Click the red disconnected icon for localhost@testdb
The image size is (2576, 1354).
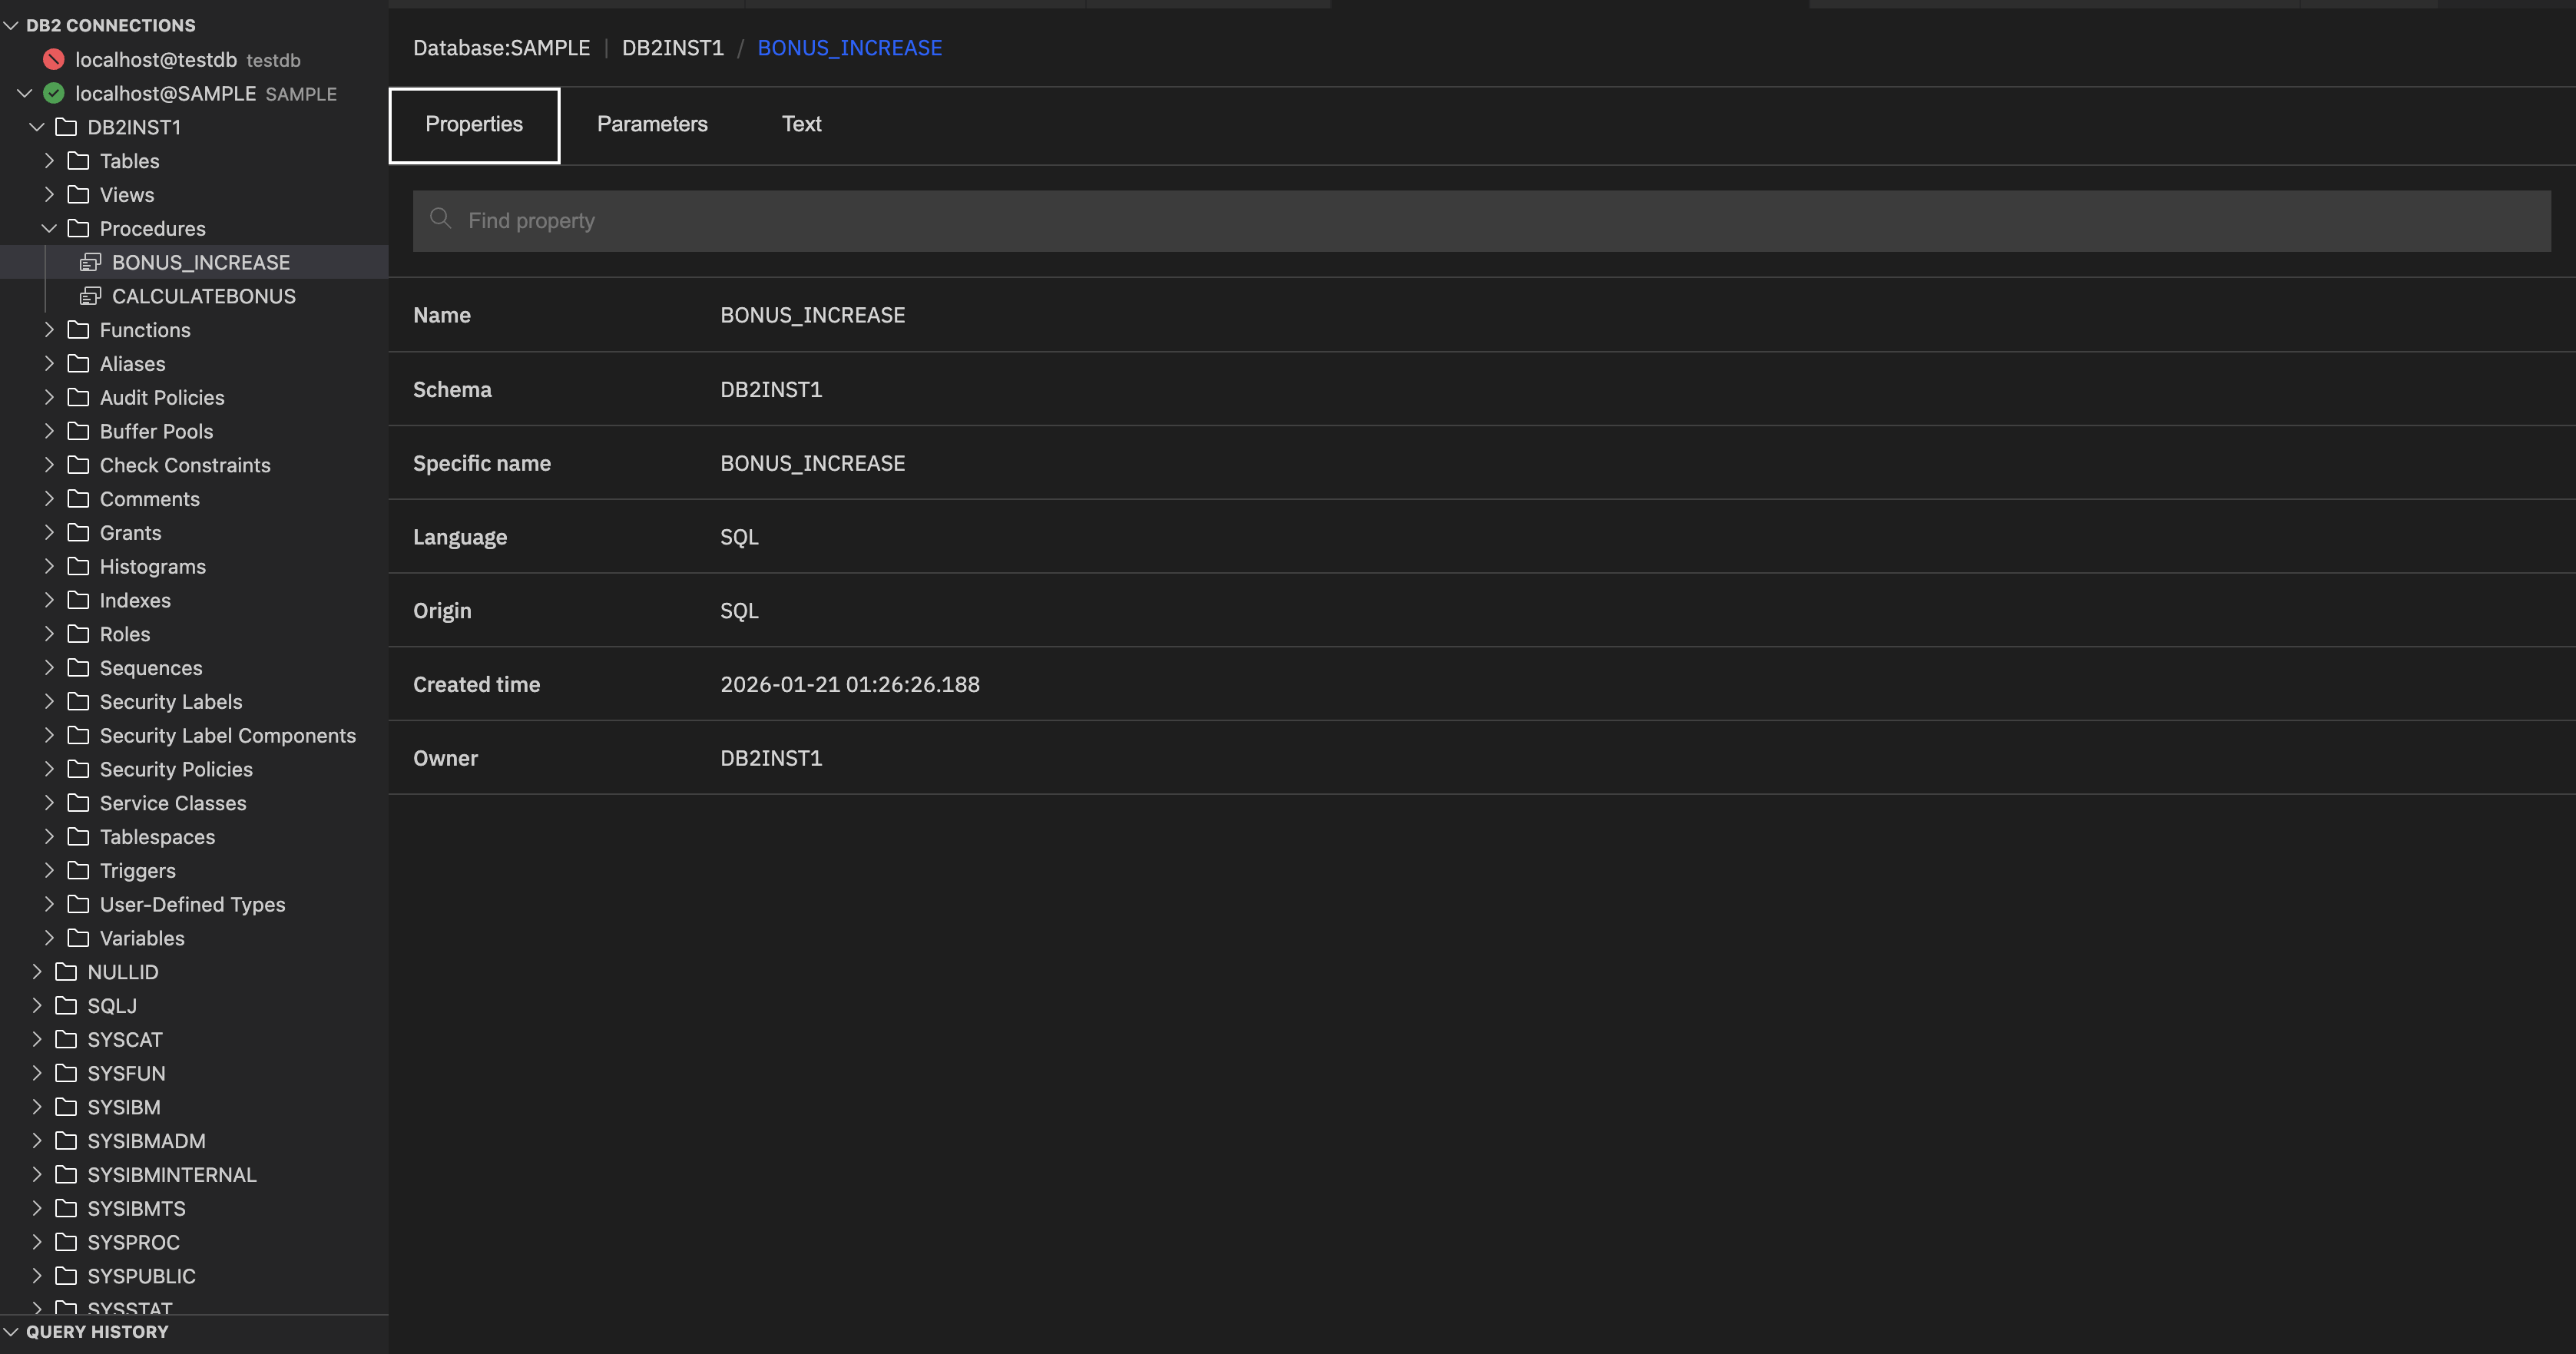[x=54, y=60]
